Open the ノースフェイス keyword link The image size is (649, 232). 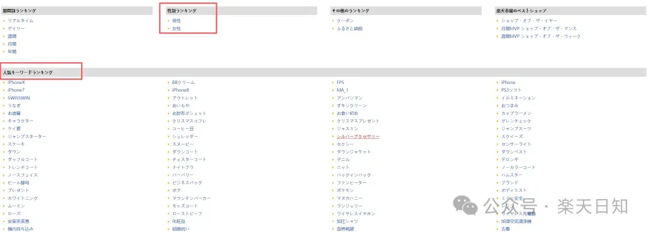point(22,175)
